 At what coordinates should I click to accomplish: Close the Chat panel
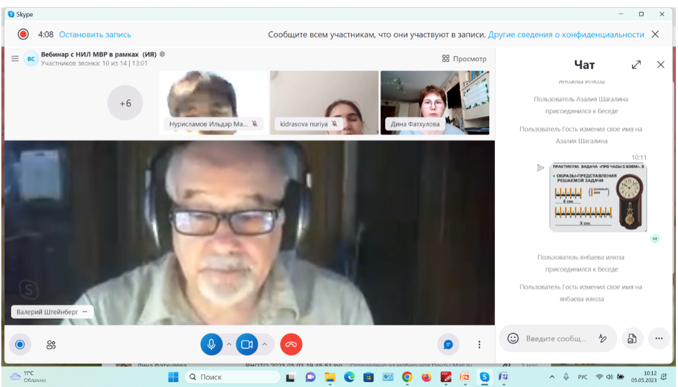[660, 65]
